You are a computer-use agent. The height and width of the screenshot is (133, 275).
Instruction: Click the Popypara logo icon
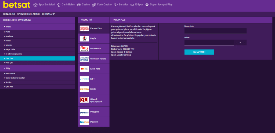point(84,112)
